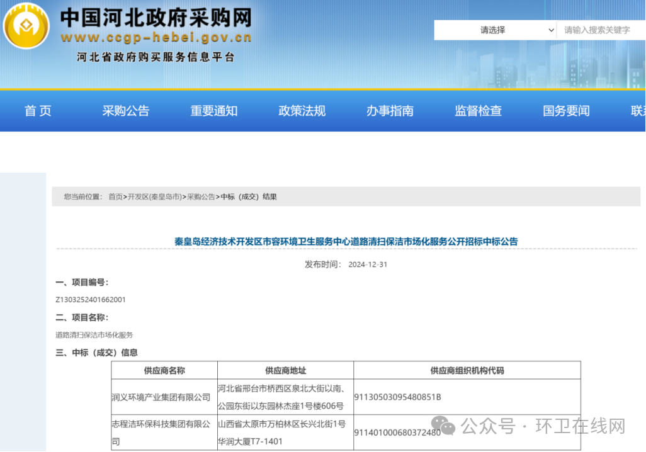Click the 供应商地址 column header

pos(285,370)
